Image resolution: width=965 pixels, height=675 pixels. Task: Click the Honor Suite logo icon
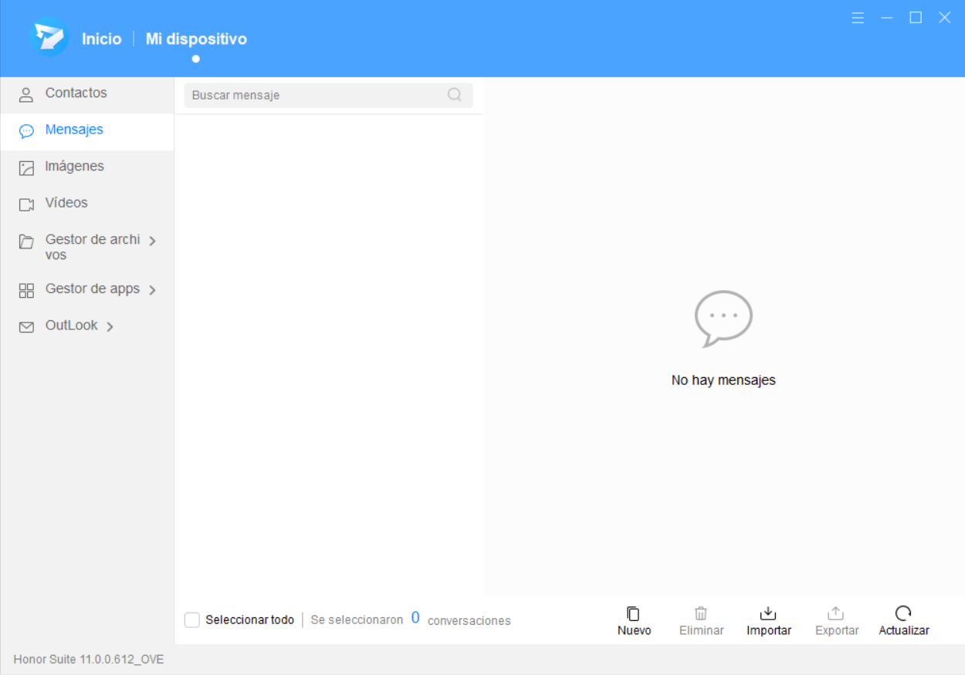[49, 37]
